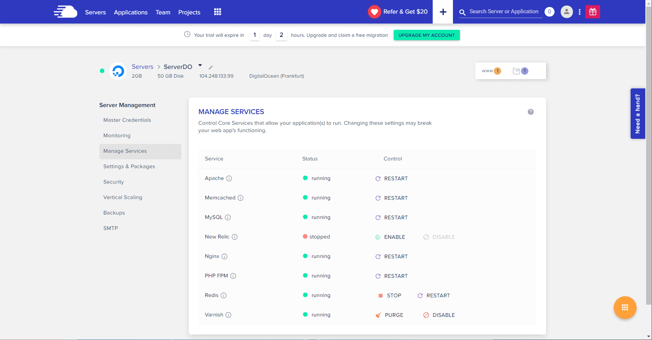Open the apps grid menu in navbar
652x340 pixels.
click(217, 12)
